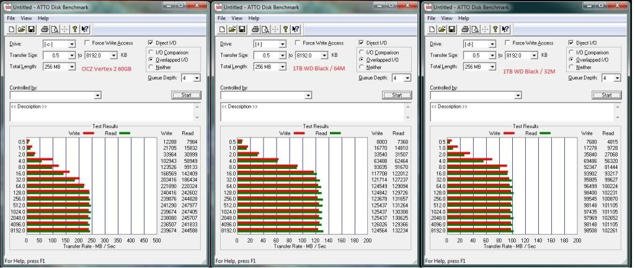Click Print Preview icon in the middle window
The height and width of the screenshot is (268, 635).
coord(264,29)
